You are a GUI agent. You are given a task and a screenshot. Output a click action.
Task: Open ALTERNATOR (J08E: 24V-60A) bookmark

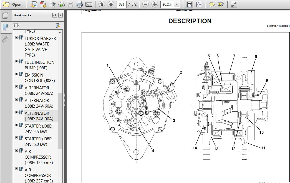(x=39, y=103)
